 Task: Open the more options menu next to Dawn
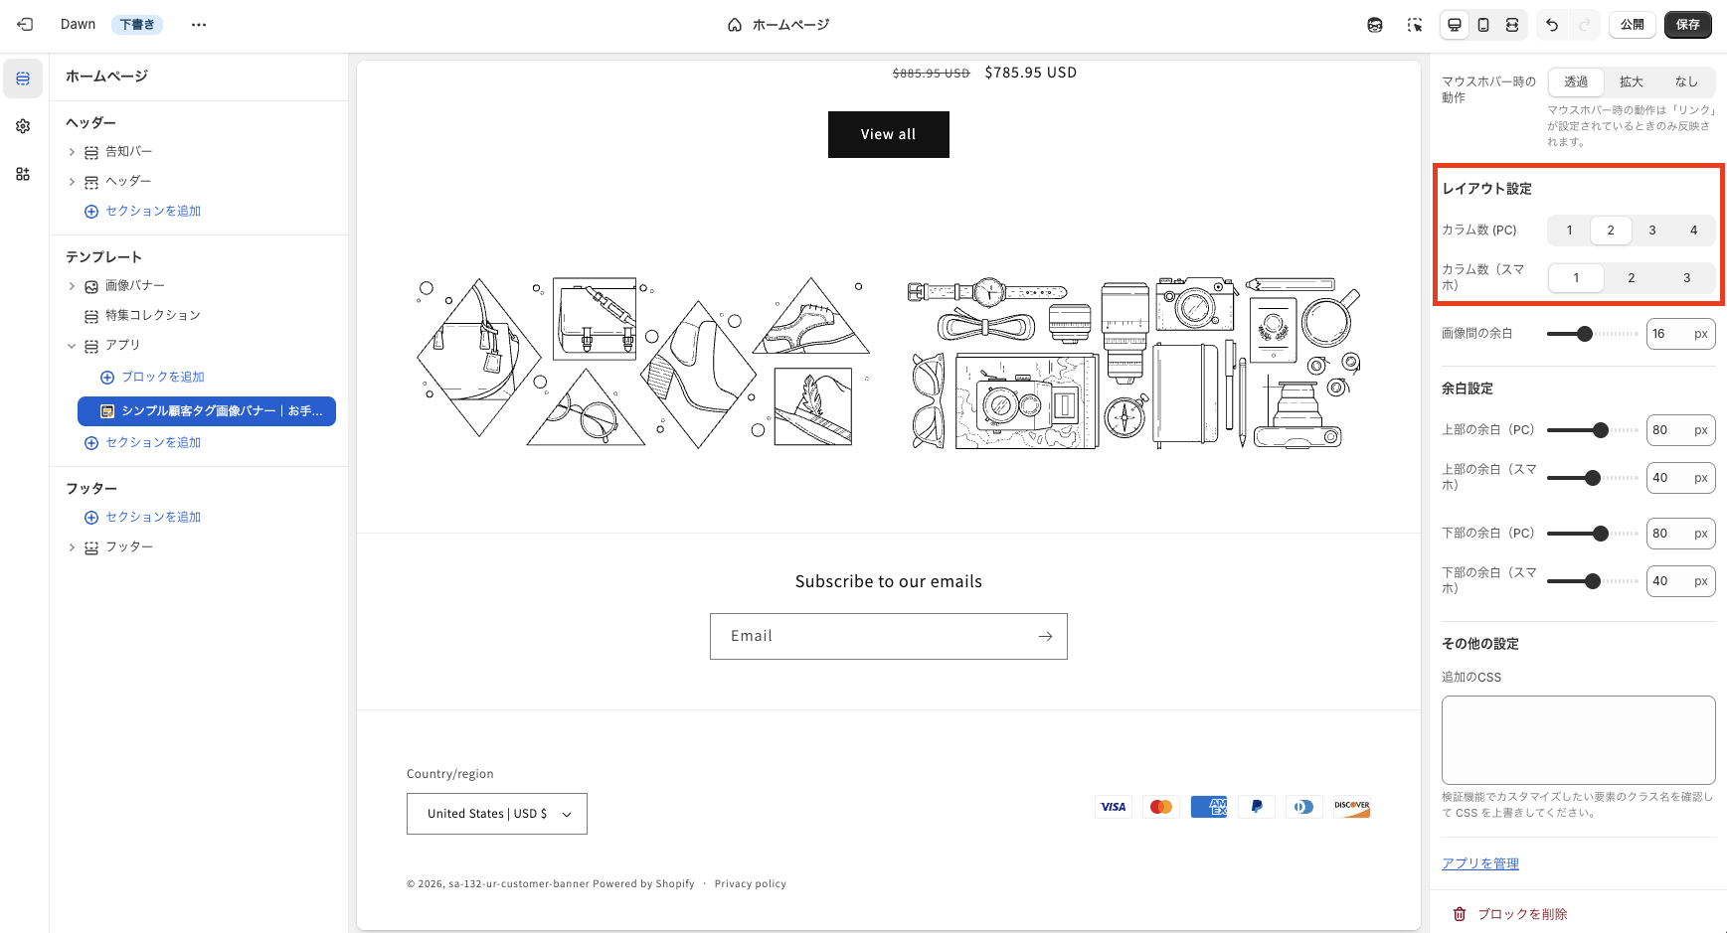click(198, 24)
